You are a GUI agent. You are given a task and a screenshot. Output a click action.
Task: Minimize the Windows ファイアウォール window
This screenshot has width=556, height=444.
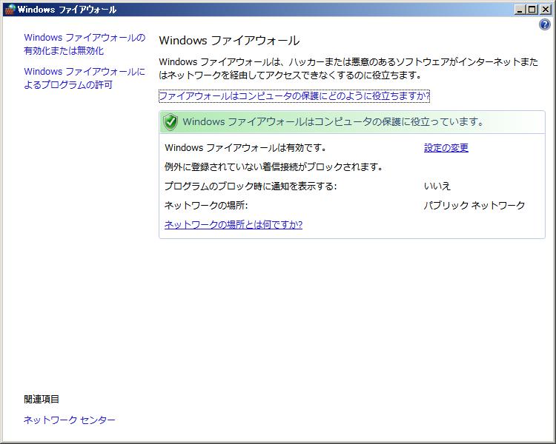520,10
